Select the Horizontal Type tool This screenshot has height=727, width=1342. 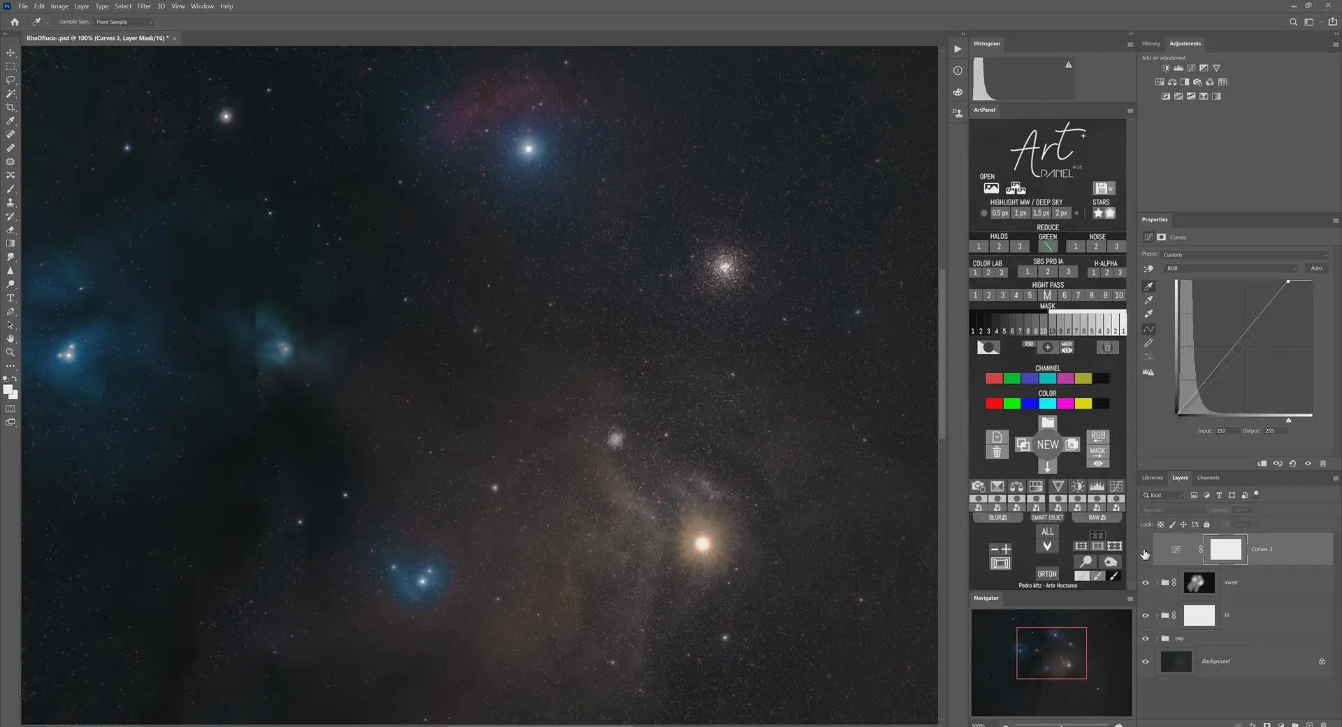(x=10, y=298)
